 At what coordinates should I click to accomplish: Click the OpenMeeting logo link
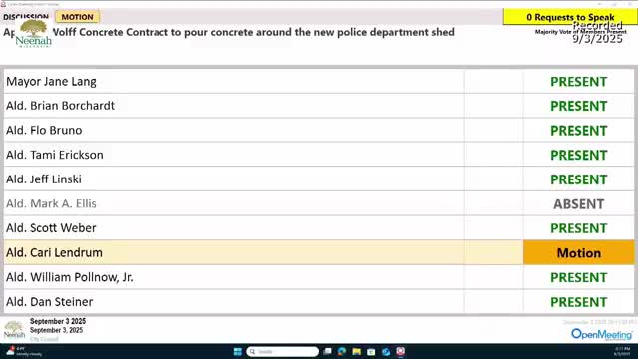pos(602,335)
